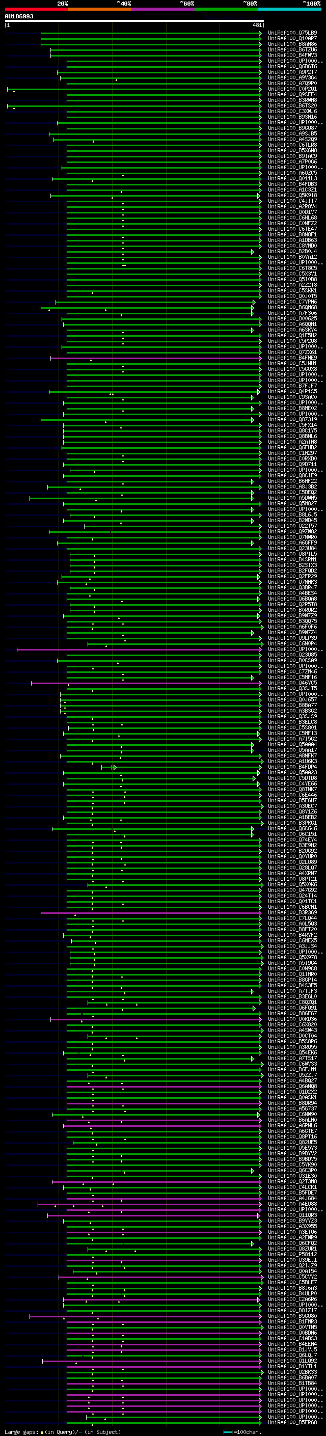Select the UniRef100_Q8TNK7 hit label
The image size is (326, 1436).
292,790
